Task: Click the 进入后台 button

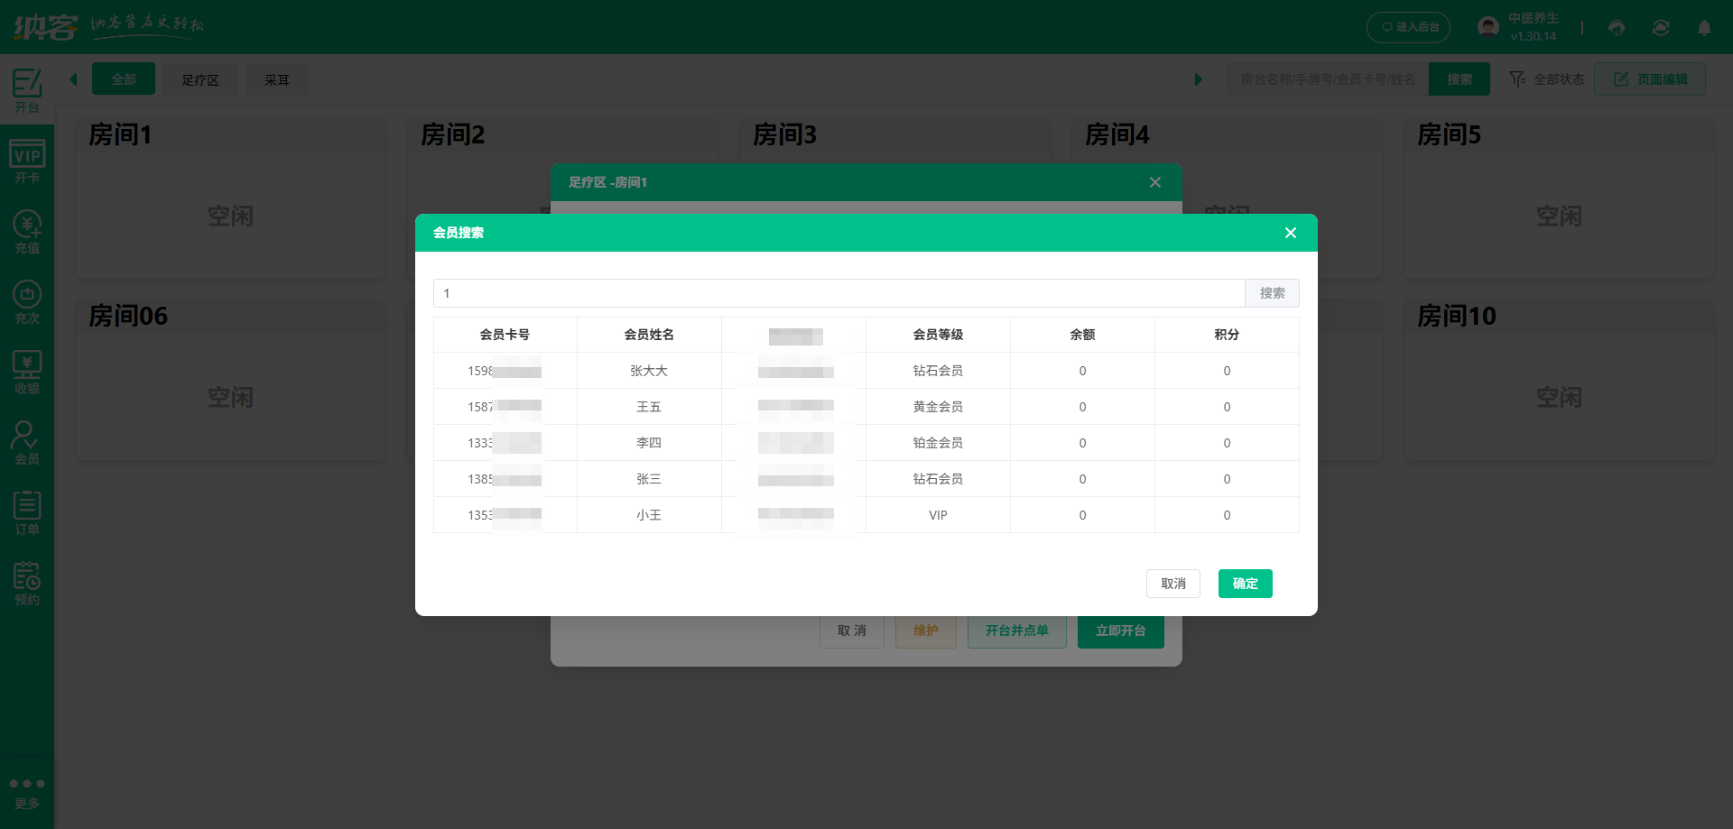Action: coord(1408,27)
